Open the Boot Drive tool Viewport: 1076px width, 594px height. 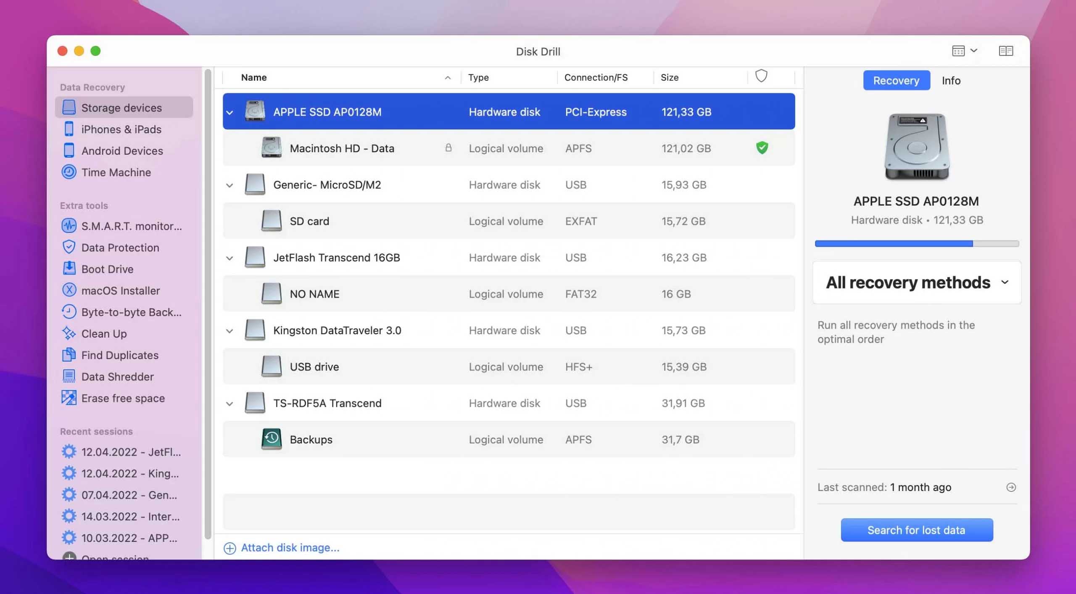(x=107, y=269)
